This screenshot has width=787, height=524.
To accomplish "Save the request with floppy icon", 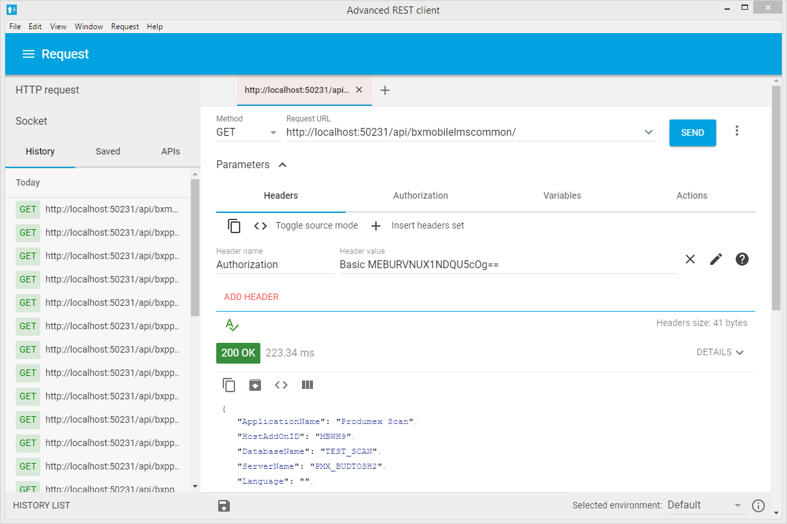I will [x=224, y=506].
